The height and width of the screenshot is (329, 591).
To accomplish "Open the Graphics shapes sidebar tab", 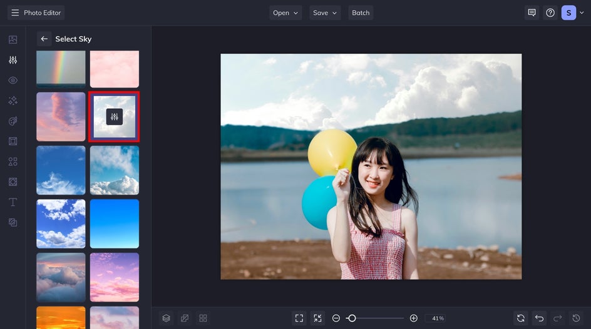I will [x=13, y=161].
